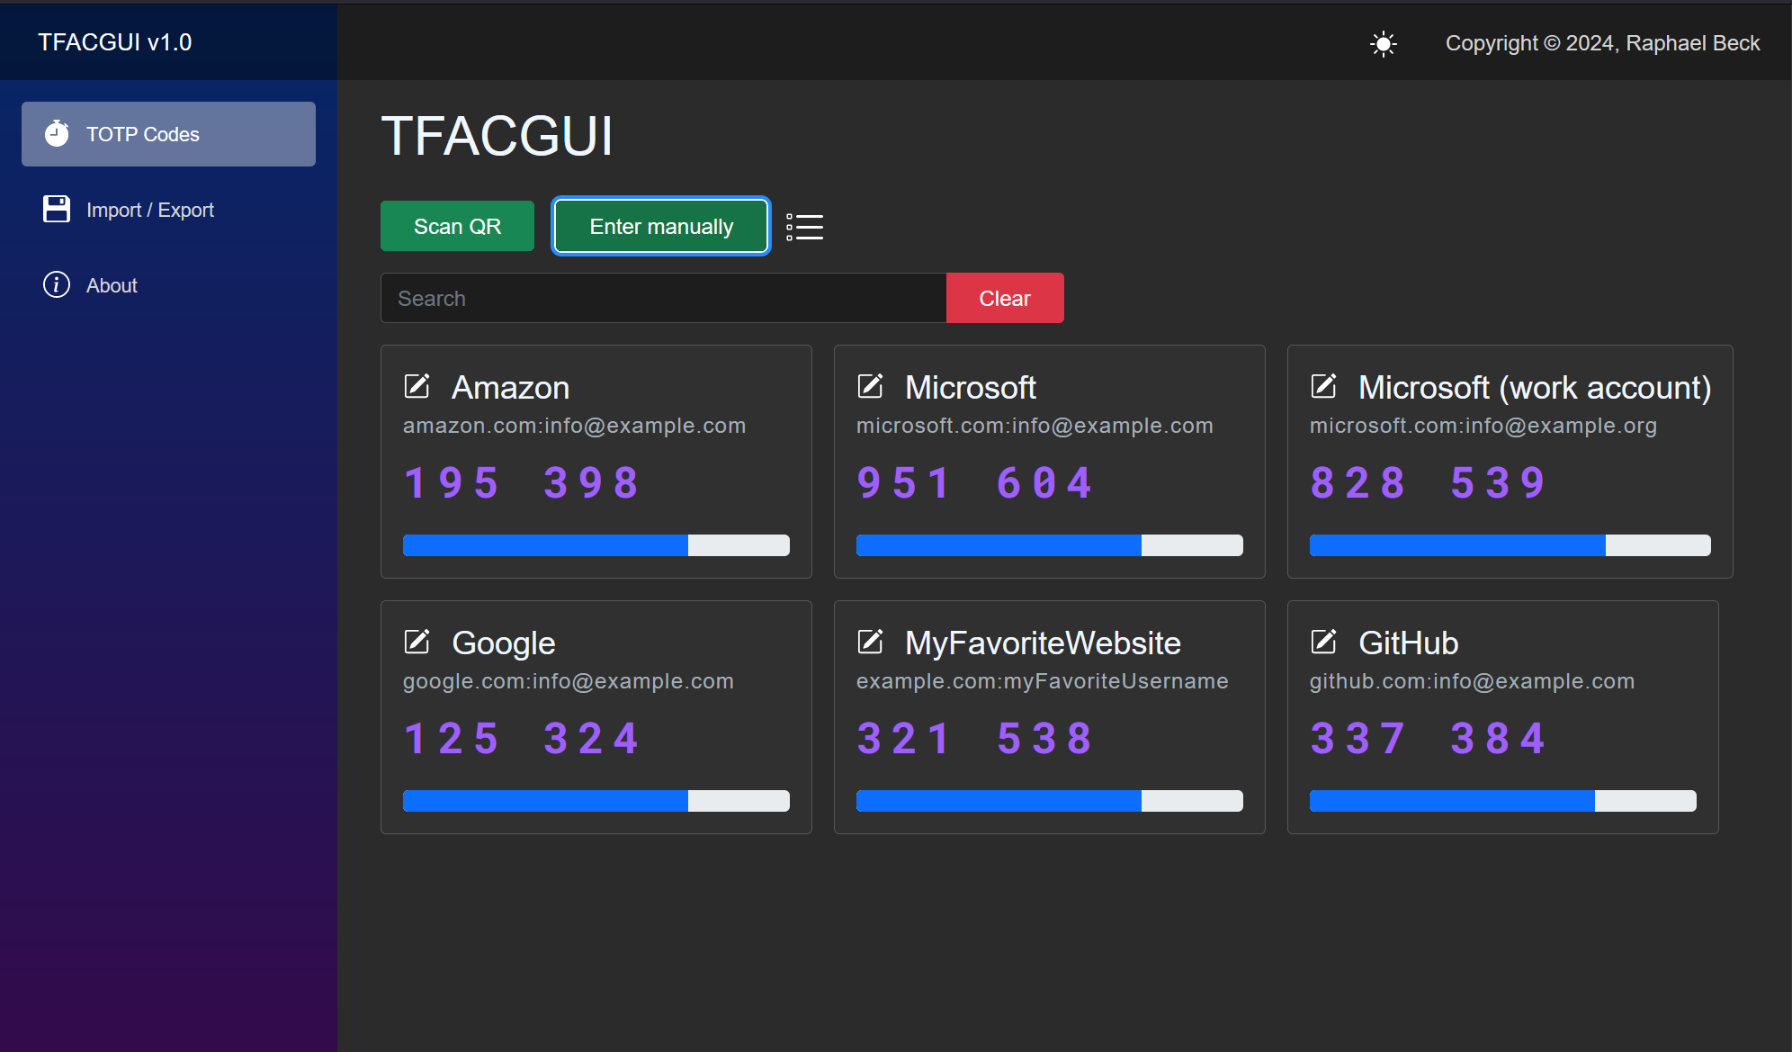Edit the Microsoft entry via pencil icon
The width and height of the screenshot is (1792, 1052).
[870, 386]
